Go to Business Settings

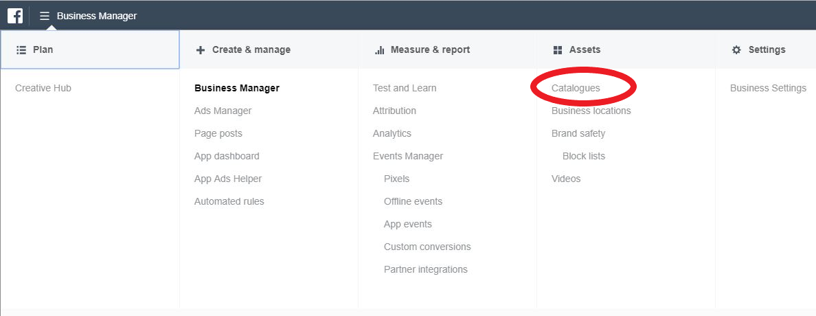(768, 88)
